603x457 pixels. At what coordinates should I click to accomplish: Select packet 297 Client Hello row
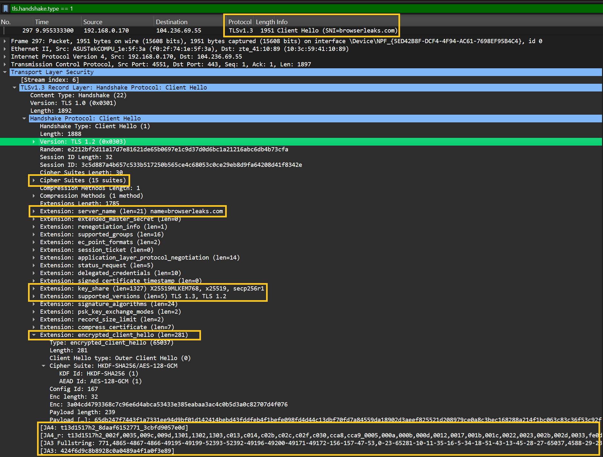(x=301, y=31)
